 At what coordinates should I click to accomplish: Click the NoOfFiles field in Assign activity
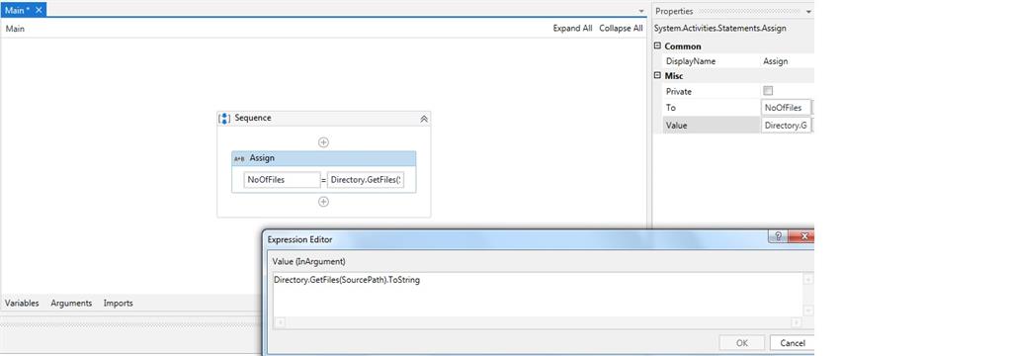[x=282, y=180]
